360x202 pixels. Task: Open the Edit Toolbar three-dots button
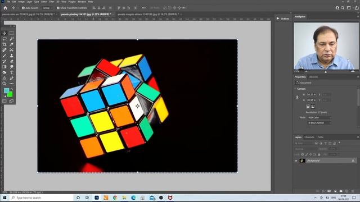pos(11,84)
